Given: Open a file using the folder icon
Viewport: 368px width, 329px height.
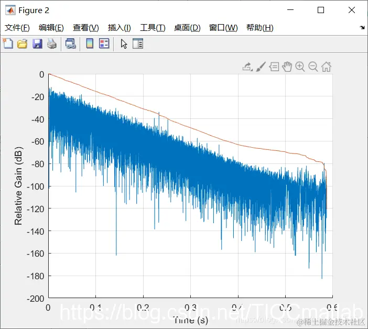Looking at the screenshot, I should tap(23, 44).
